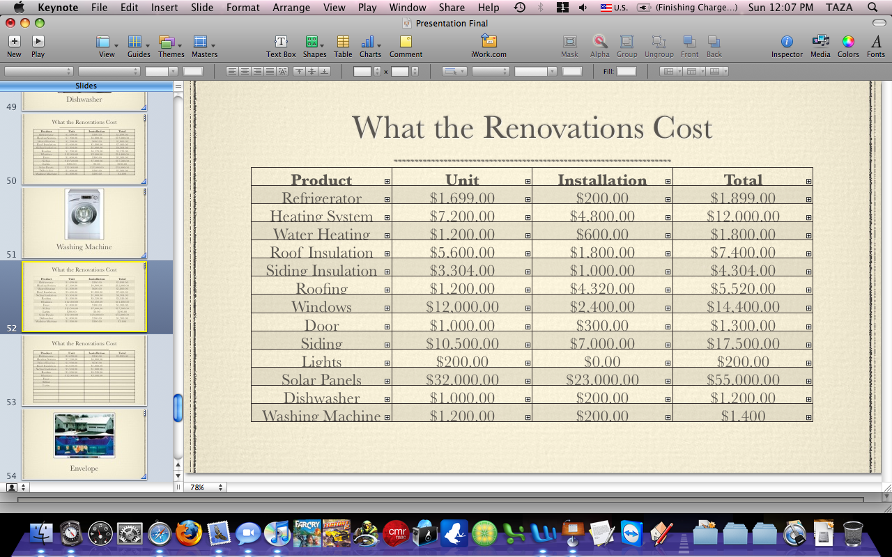Open Safari from the Dock

160,533
